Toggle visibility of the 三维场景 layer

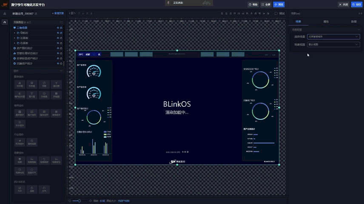pos(58,28)
